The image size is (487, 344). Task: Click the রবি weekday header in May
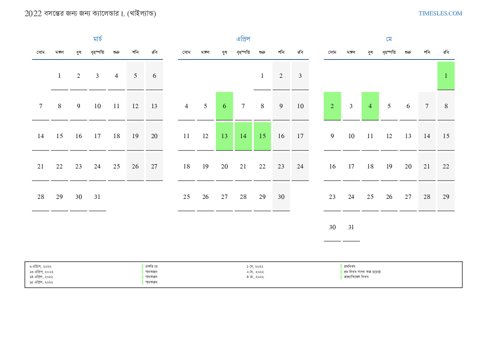click(x=446, y=52)
